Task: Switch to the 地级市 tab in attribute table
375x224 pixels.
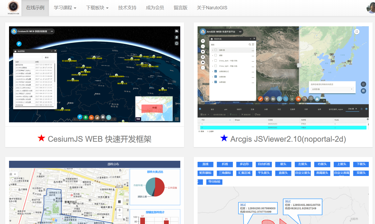Action: pyautogui.click(x=239, y=109)
